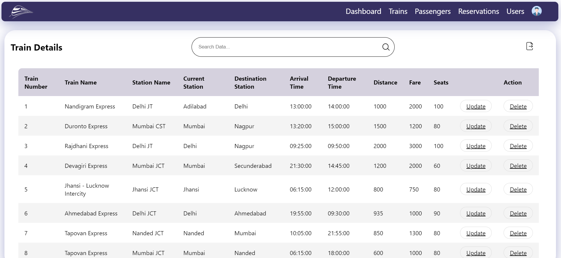Image resolution: width=561 pixels, height=258 pixels.
Task: Go to Dashboard page
Action: tap(363, 11)
